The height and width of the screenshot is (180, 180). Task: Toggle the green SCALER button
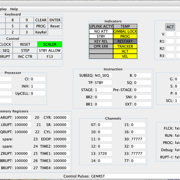tap(50, 44)
